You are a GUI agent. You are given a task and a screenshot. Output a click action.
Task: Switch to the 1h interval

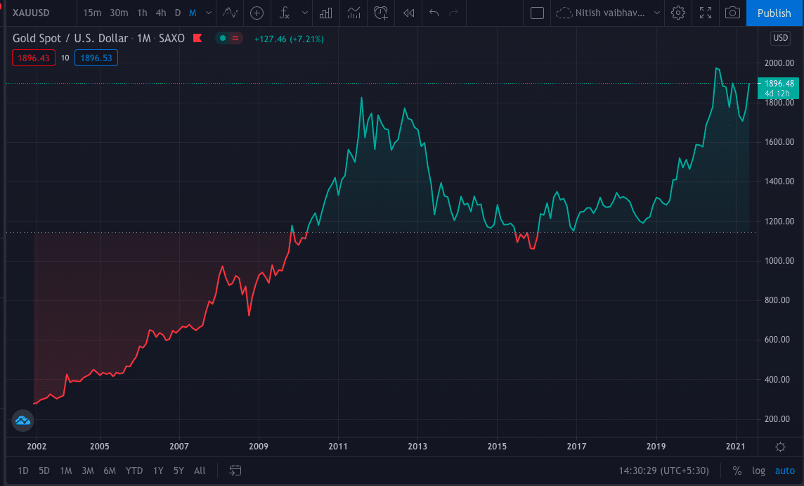point(142,13)
